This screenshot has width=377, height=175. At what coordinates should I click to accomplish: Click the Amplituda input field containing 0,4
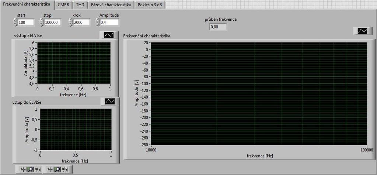[109, 23]
